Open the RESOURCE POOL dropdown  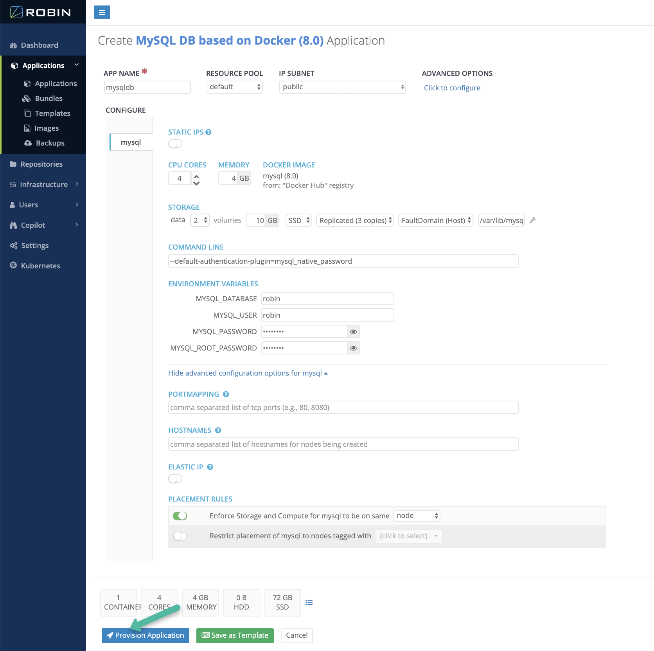[234, 87]
